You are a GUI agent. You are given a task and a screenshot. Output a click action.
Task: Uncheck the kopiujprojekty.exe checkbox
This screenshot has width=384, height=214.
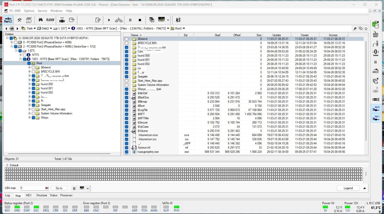(127, 152)
